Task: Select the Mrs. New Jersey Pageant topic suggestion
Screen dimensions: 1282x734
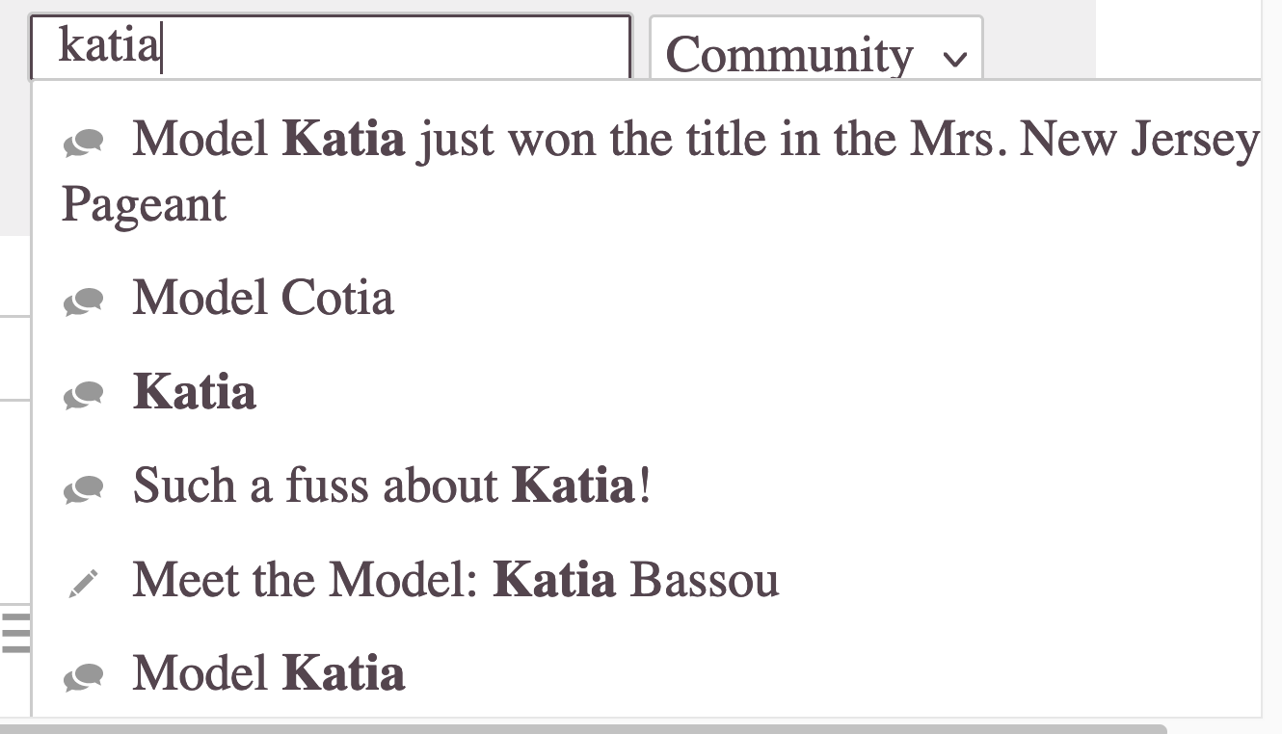Action: point(578,140)
